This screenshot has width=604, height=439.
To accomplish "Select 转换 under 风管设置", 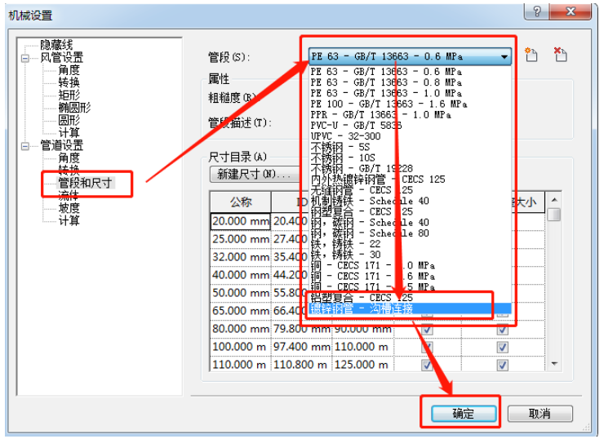I will click(69, 82).
